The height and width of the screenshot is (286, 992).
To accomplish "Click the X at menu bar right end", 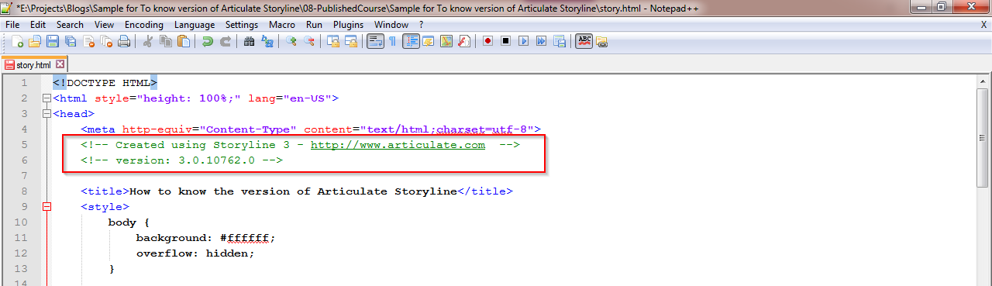I will tap(983, 25).
